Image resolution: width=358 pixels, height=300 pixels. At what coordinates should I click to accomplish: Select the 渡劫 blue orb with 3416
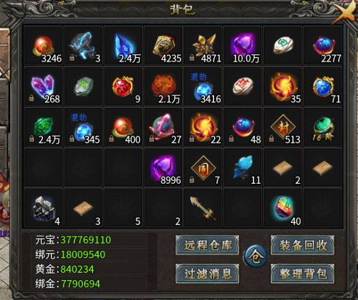pos(203,86)
